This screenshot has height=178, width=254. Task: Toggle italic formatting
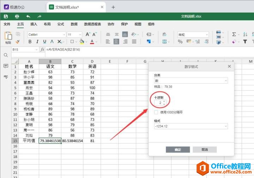[37, 41]
